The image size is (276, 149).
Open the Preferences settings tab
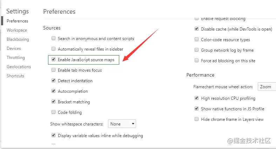tap(17, 21)
